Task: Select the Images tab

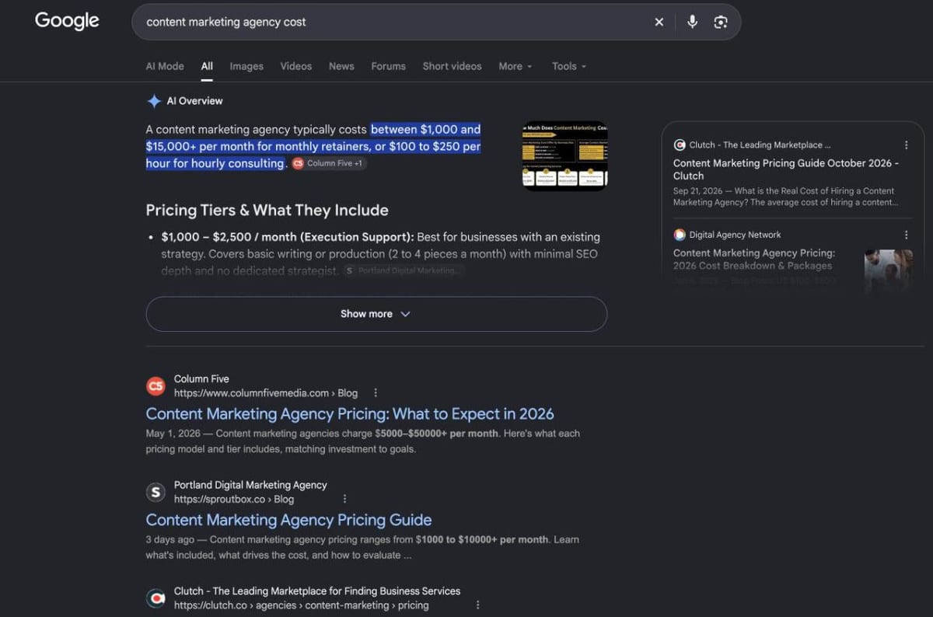Action: 246,66
